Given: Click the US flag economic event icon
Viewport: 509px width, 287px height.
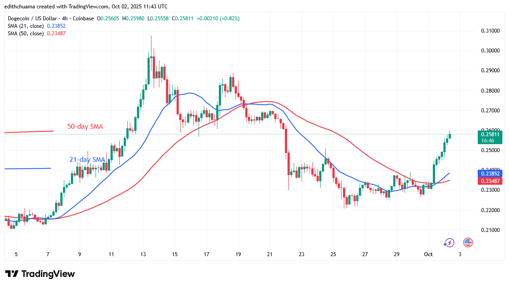Looking at the screenshot, I should click(468, 242).
